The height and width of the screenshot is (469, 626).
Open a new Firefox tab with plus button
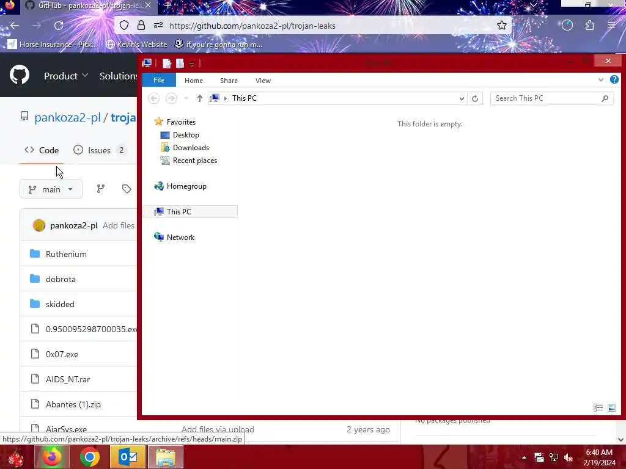(168, 5)
